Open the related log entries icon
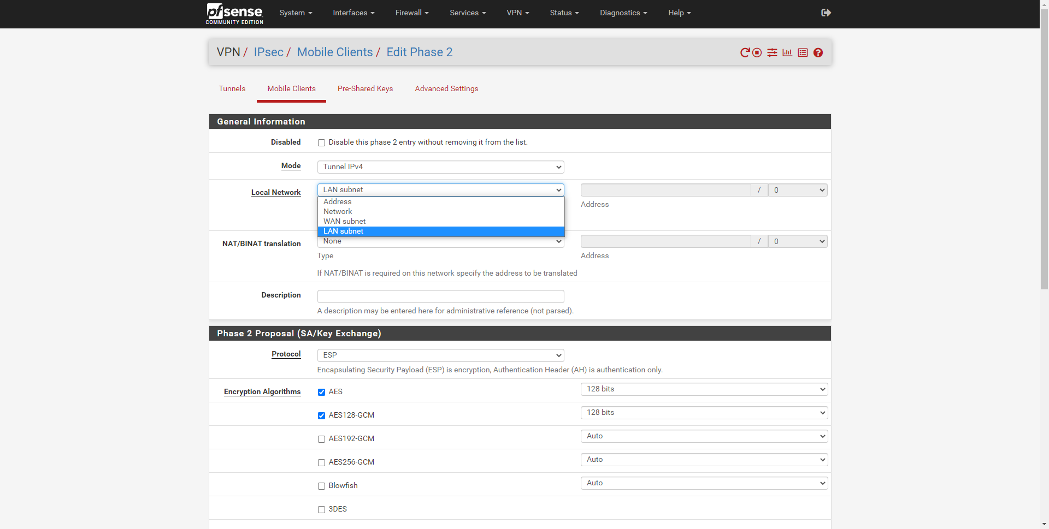Viewport: 1049px width, 529px height. point(803,52)
